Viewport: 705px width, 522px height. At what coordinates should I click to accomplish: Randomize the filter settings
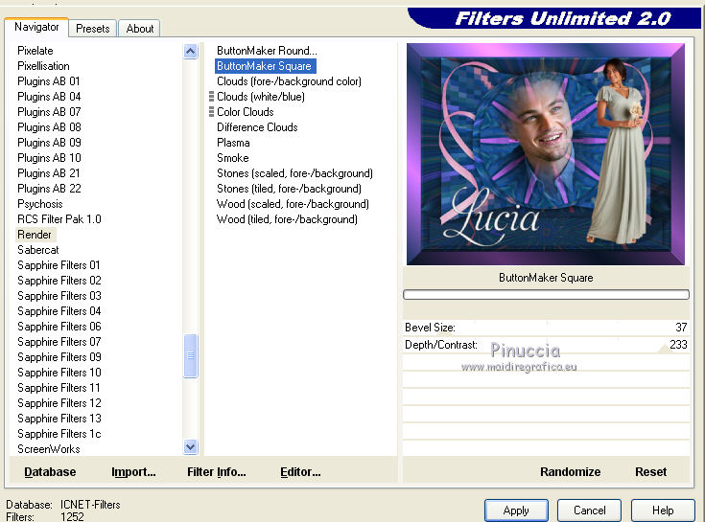[x=570, y=472]
